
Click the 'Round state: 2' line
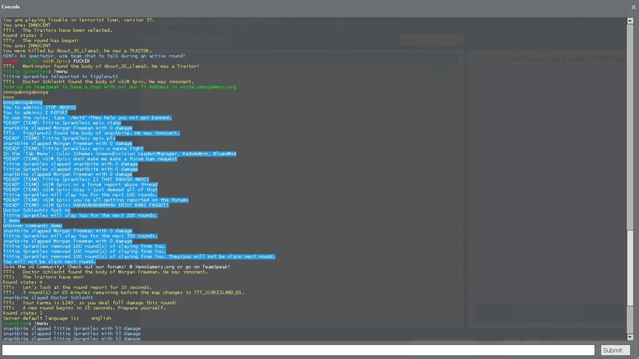[x=22, y=313]
